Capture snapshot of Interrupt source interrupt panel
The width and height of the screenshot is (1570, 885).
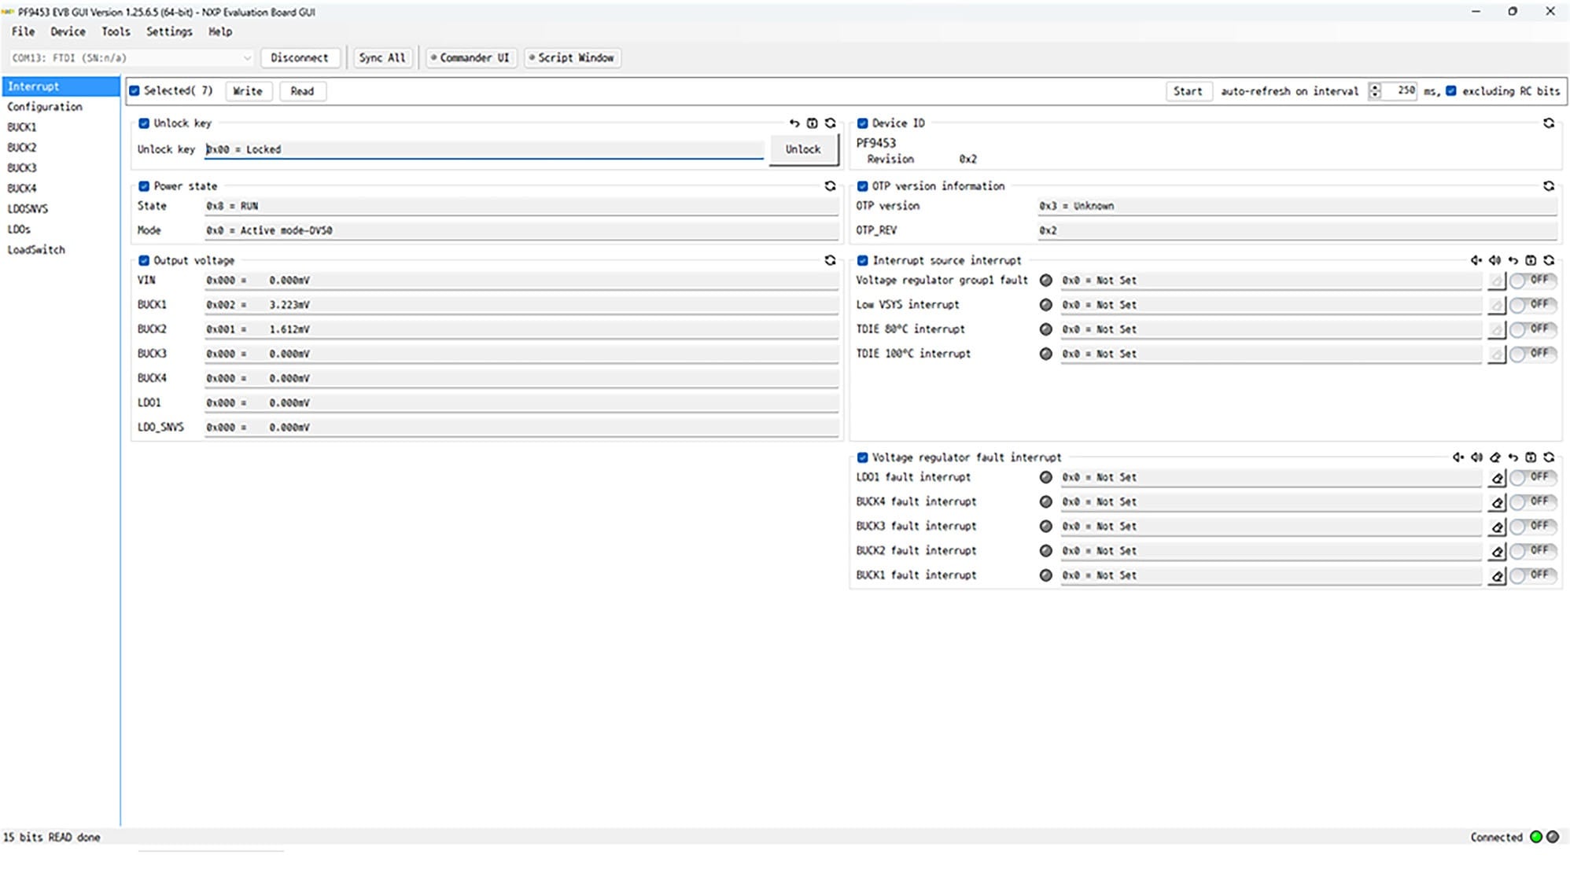[1532, 259]
